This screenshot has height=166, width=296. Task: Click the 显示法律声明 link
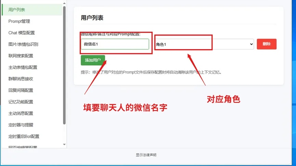tap(146, 155)
